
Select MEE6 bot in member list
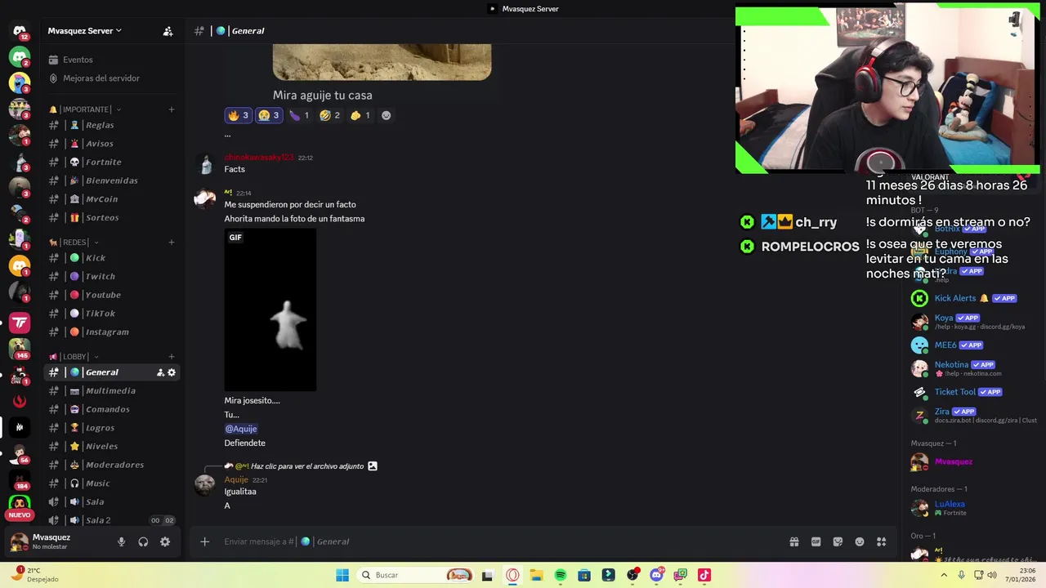tap(972, 345)
